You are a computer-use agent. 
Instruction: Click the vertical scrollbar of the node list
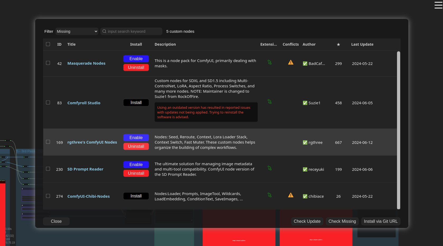click(398, 130)
